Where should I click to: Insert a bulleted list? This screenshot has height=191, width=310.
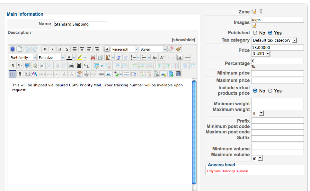(144, 58)
